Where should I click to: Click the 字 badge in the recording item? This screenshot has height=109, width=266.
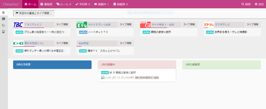[114, 73]
